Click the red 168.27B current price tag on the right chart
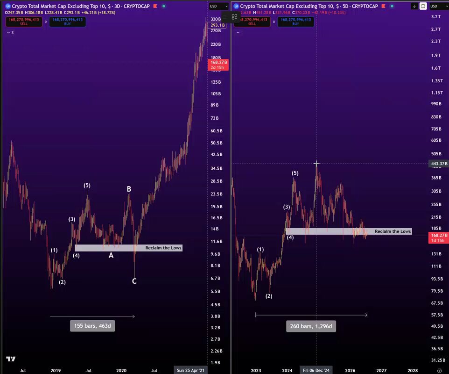Image resolution: width=449 pixels, height=374 pixels. 439,238
